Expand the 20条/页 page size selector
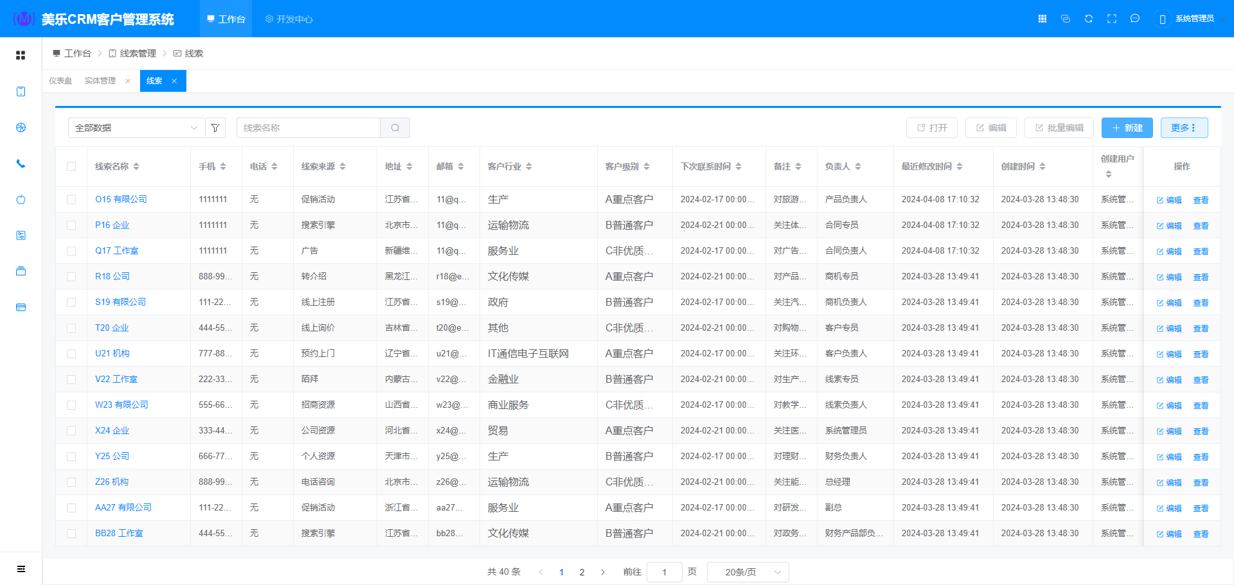The height and width of the screenshot is (585, 1234). [747, 572]
